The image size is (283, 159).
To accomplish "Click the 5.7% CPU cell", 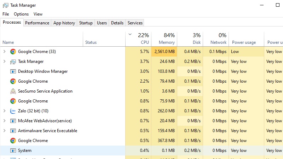I will [138, 52].
